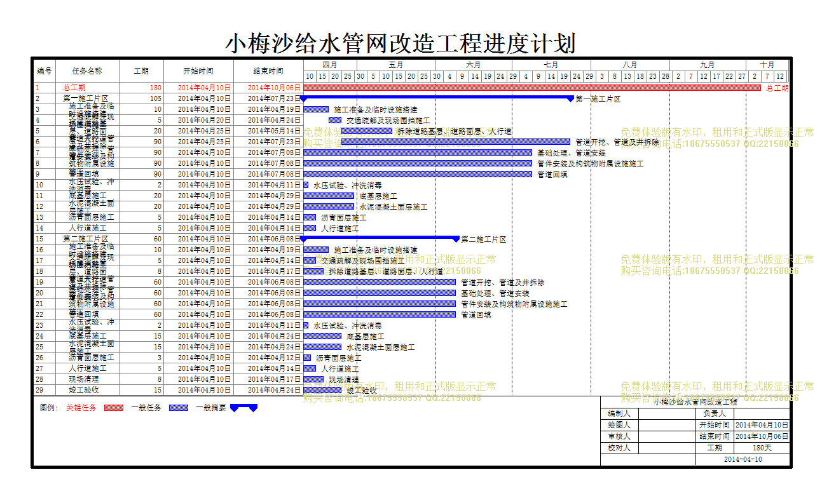The height and width of the screenshot is (498, 822).
Task: Click the 第二施工片区 summary bar
Action: pyautogui.click(x=380, y=238)
